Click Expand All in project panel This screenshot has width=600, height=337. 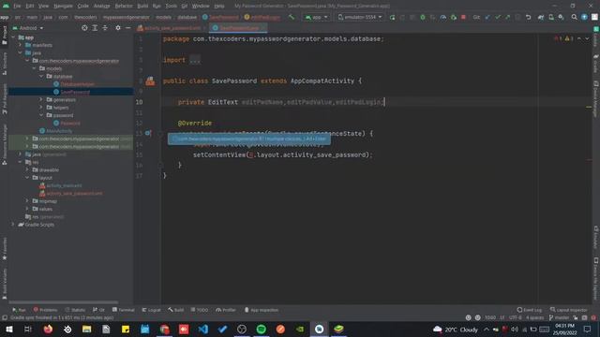95,28
